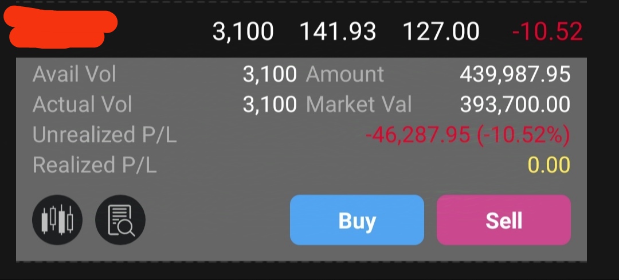Image resolution: width=619 pixels, height=280 pixels.
Task: Tap the blue Buy button
Action: pyautogui.click(x=357, y=220)
